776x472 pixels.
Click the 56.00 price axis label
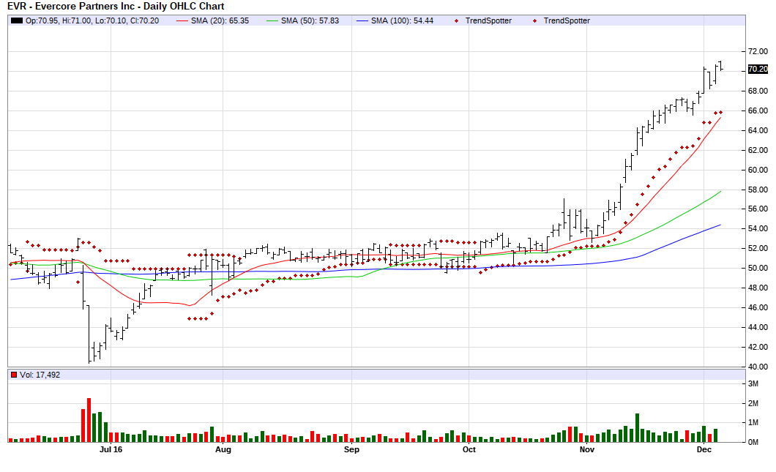tap(758, 209)
